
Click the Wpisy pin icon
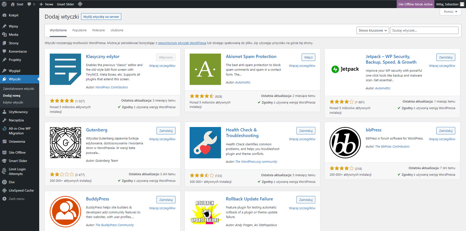click(x=4, y=26)
